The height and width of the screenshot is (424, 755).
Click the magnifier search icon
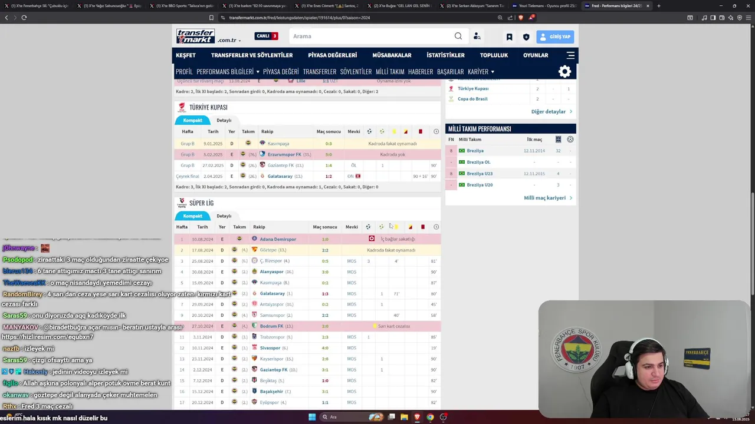(458, 36)
